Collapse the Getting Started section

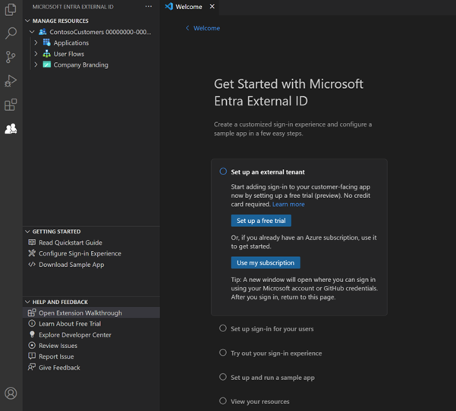[28, 231]
